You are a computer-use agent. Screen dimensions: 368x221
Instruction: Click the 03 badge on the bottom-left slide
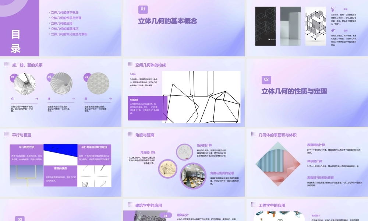point(20,219)
